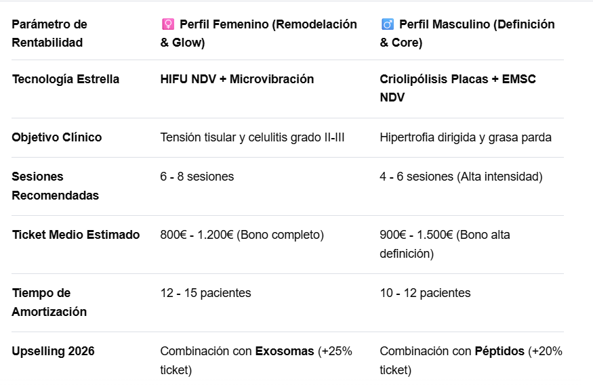Click the "HIFU NDV + Microvibración" cell
Viewport: 593px width, 387px height.
pos(237,79)
